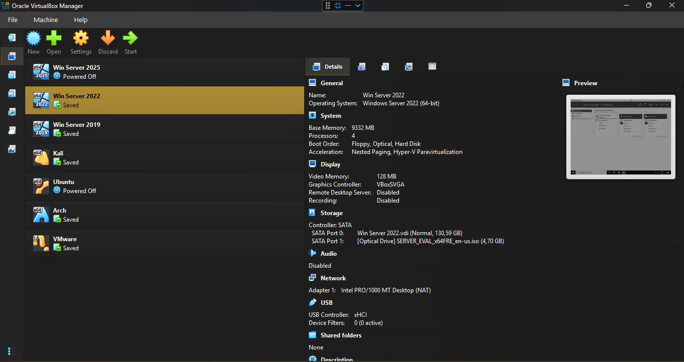Open Network settings via its section header

pyautogui.click(x=333, y=278)
